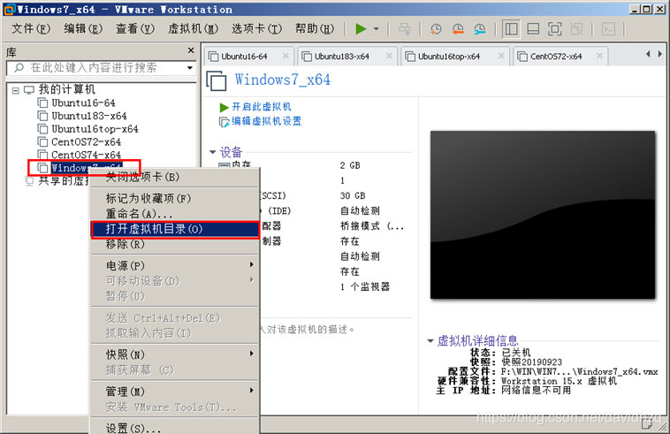670x434 pixels.
Task: Collapse the 设备 section triangle
Action: (x=213, y=152)
